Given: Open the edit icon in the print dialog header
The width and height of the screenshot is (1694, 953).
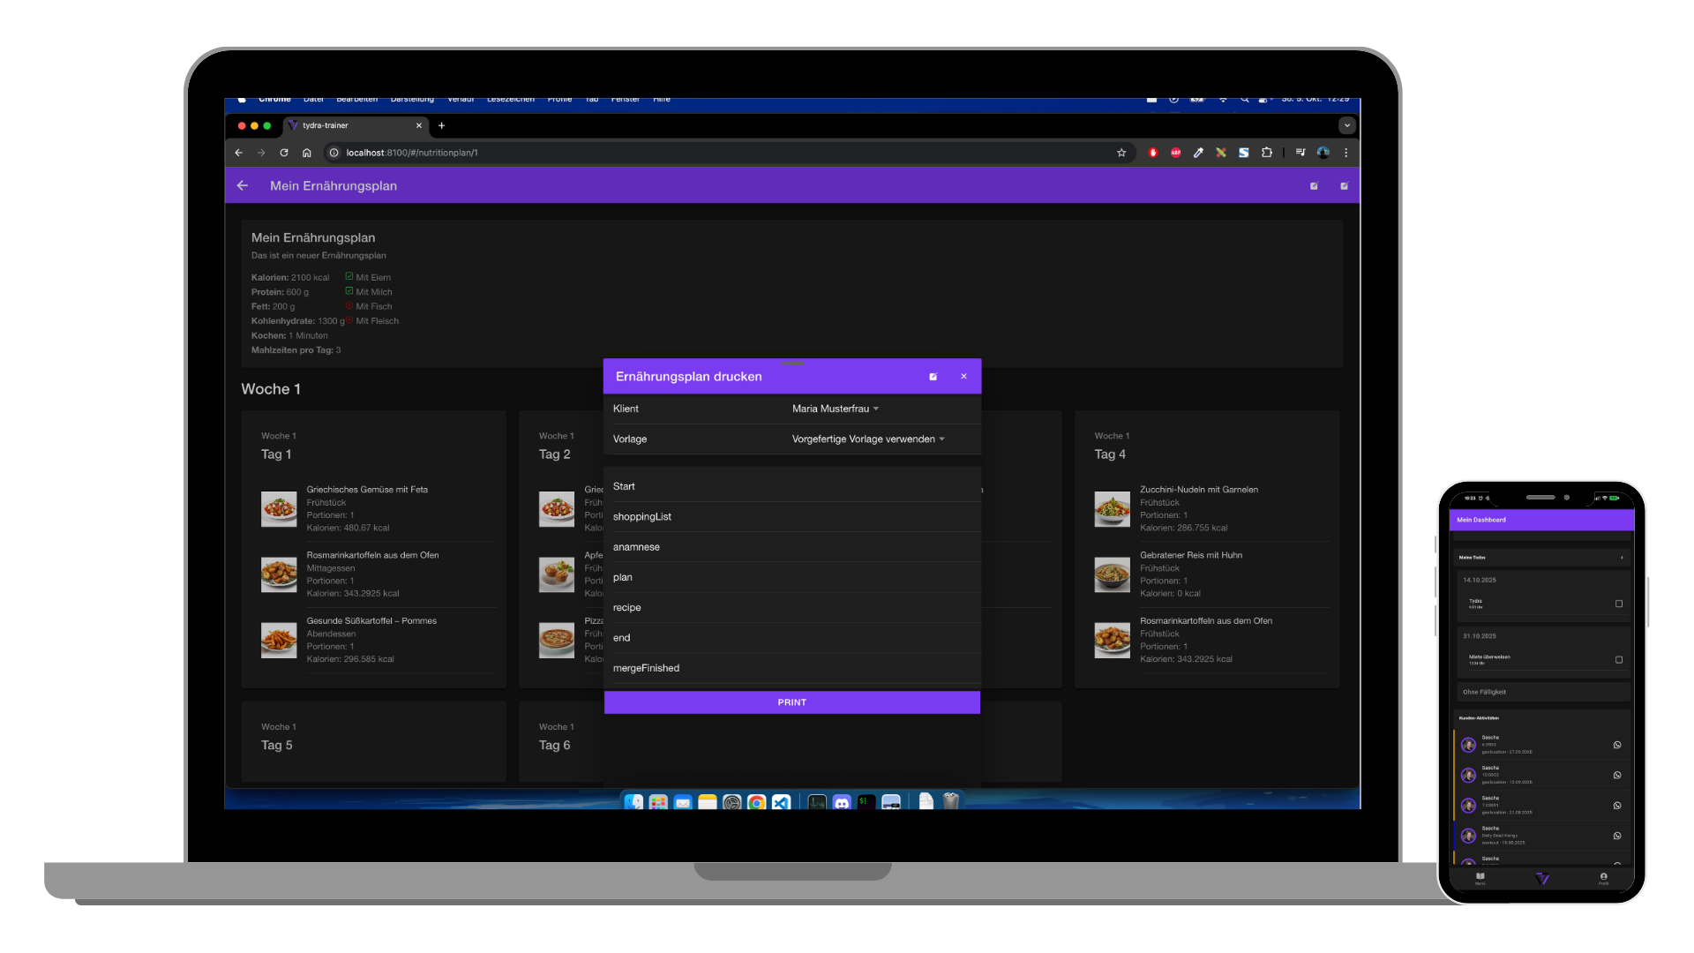Looking at the screenshot, I should 933,376.
